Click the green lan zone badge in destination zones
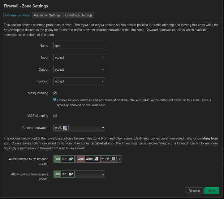Viewport: 224px width, 199px height. 57,159
